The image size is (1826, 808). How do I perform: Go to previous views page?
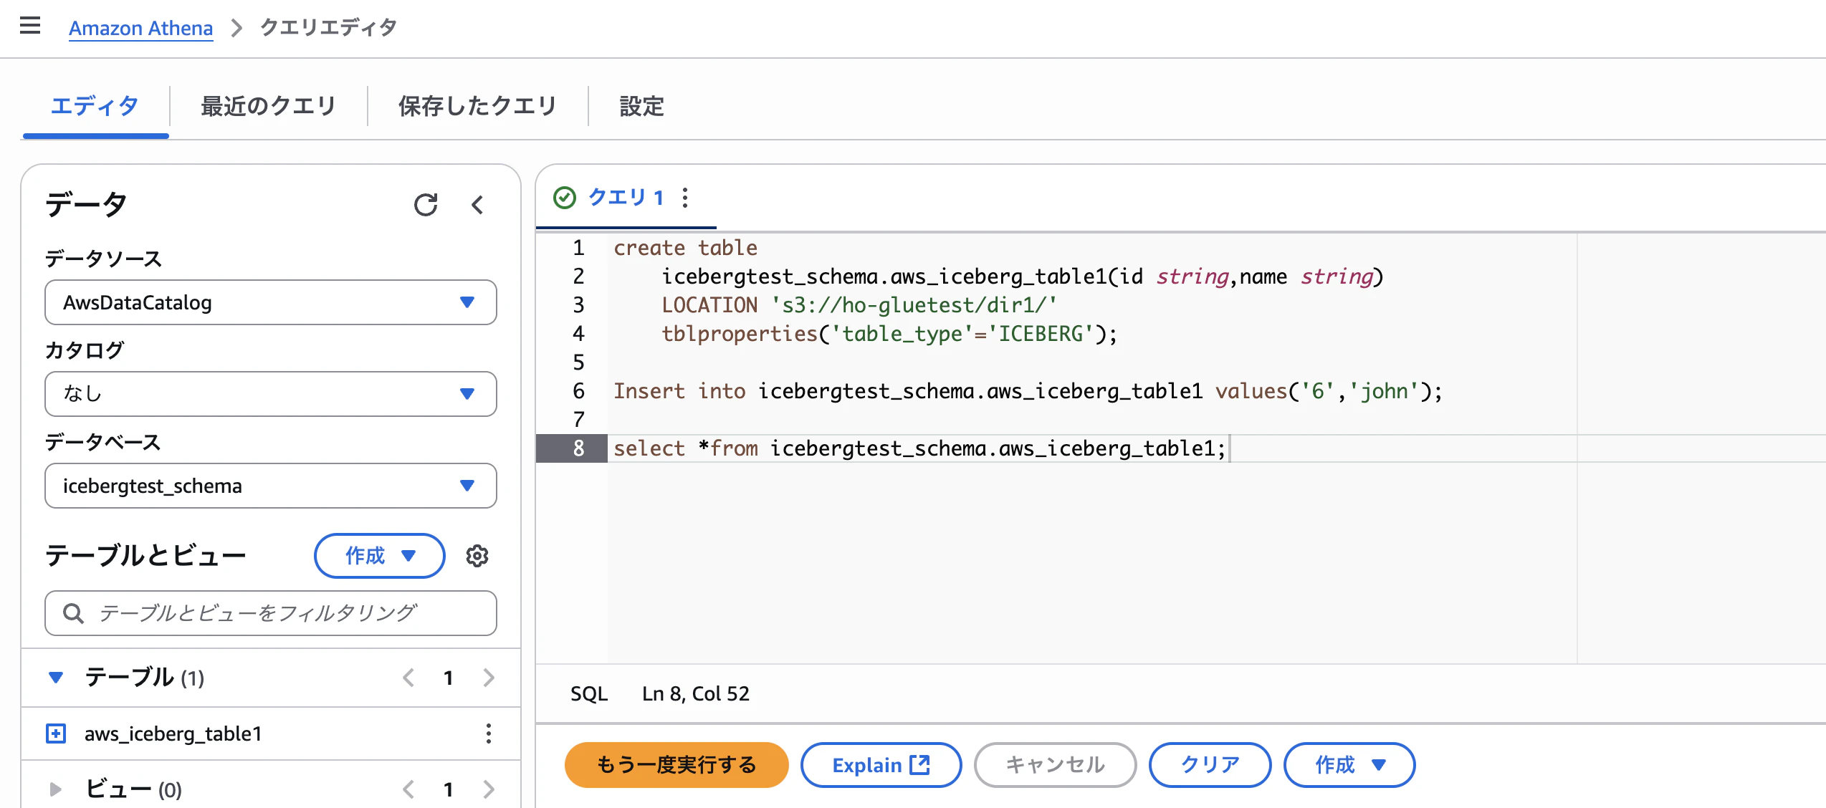pyautogui.click(x=408, y=789)
